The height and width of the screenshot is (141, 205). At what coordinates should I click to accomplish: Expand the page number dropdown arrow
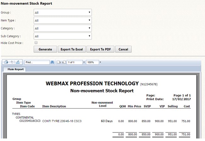84,62
